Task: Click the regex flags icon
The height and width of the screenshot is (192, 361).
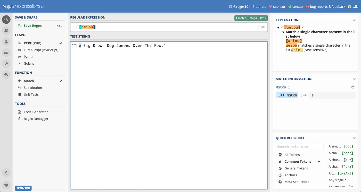Action: point(263,27)
